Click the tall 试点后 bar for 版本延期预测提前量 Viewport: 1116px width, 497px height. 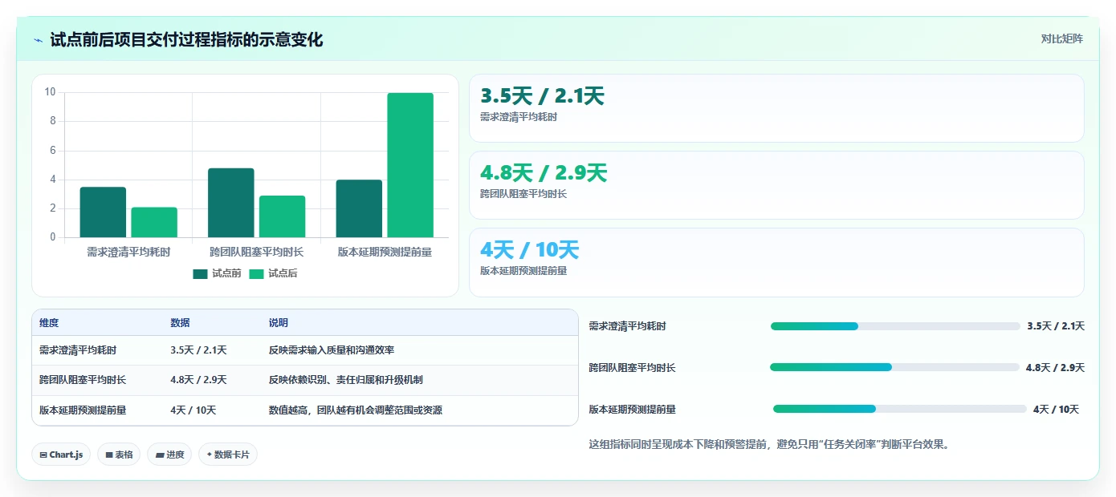click(410, 165)
